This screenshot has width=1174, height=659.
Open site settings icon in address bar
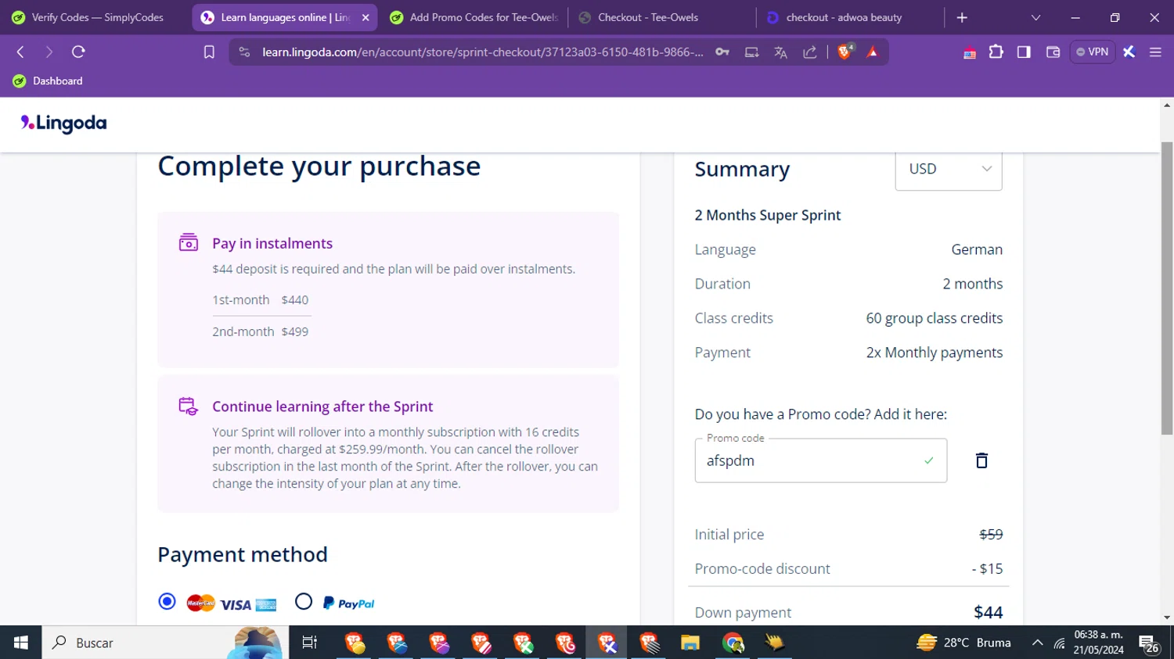pos(244,52)
